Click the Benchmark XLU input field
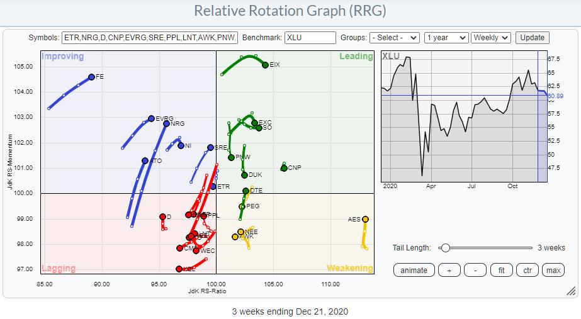 point(310,38)
